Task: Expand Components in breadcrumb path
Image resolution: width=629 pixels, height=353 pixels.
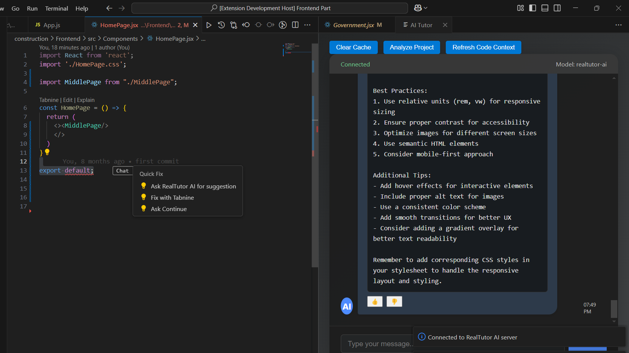Action: (120, 39)
